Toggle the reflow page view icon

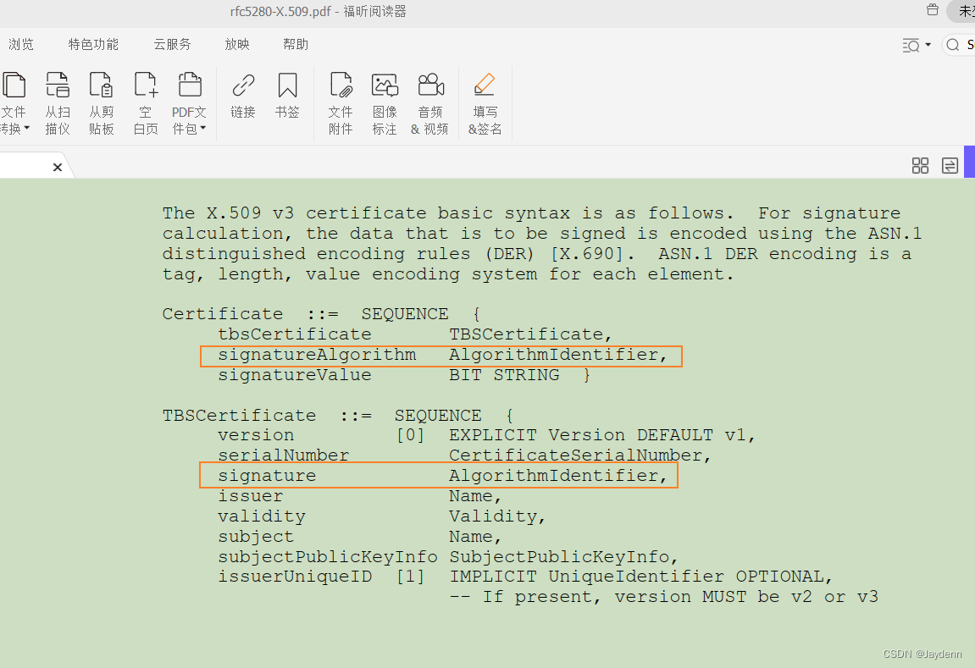[950, 165]
